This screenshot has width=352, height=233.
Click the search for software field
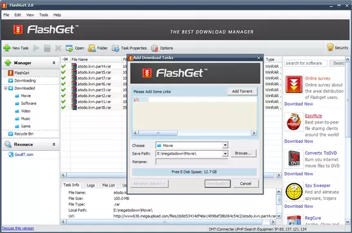(305, 63)
